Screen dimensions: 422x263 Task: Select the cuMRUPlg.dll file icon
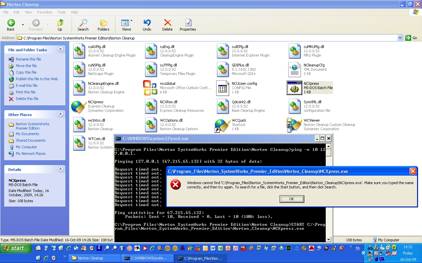pyautogui.click(x=295, y=51)
